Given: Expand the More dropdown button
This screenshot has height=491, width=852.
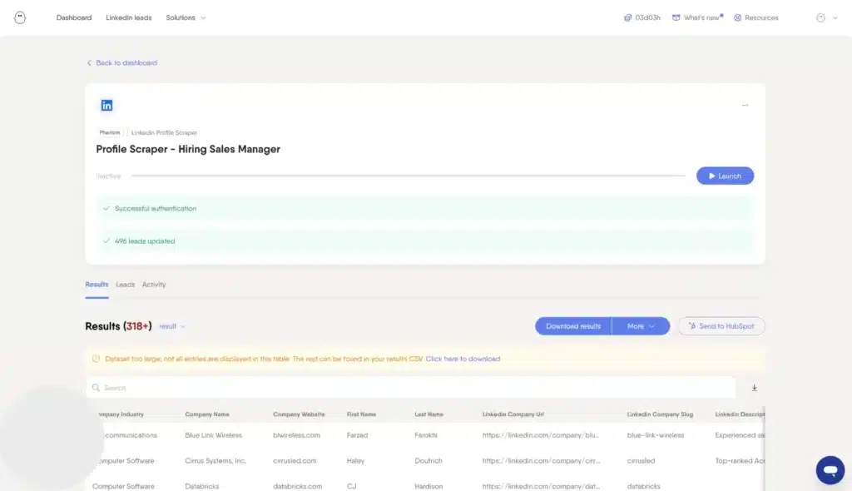Looking at the screenshot, I should (641, 326).
